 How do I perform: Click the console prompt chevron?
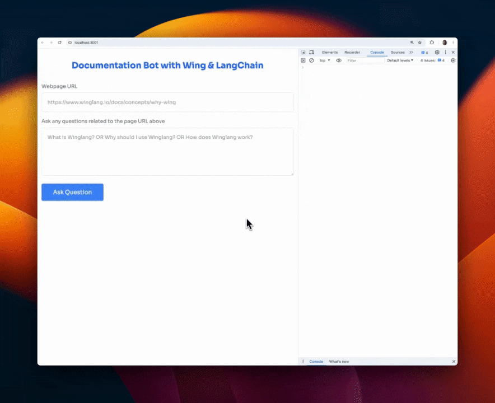tap(302, 67)
